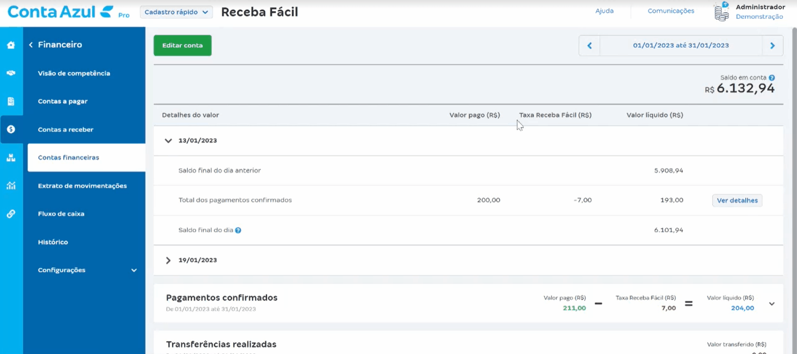Click the Receba Fácil page title
797x354 pixels.
[x=260, y=12]
